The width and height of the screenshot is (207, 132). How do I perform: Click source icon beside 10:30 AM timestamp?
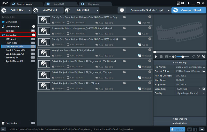[x=139, y=23]
